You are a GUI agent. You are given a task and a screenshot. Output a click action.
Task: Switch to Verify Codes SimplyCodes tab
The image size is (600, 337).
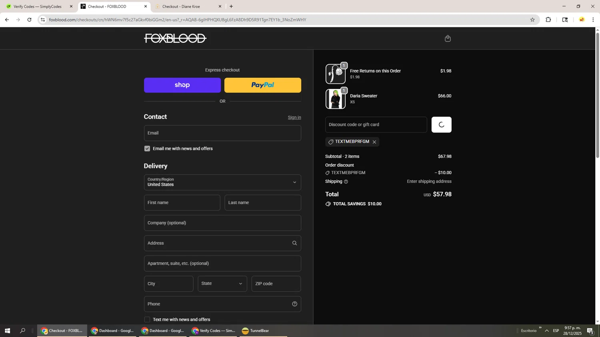click(x=38, y=6)
